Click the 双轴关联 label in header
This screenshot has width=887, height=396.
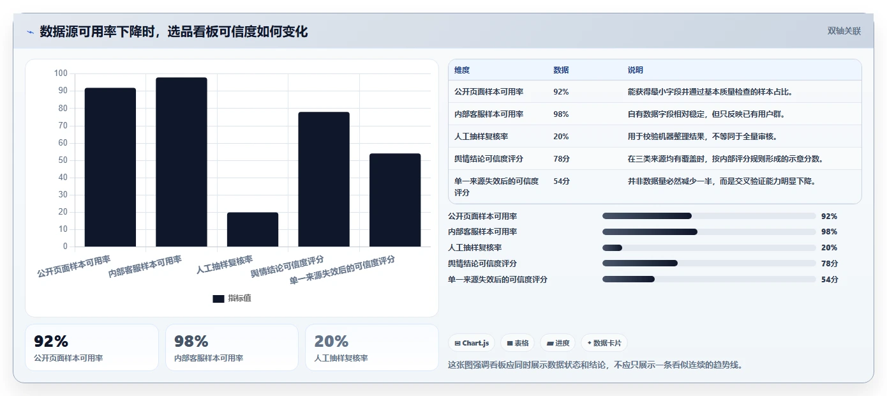844,31
